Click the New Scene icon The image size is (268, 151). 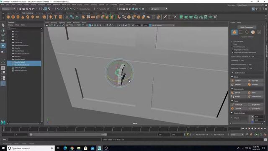pyautogui.click(x=21, y=9)
